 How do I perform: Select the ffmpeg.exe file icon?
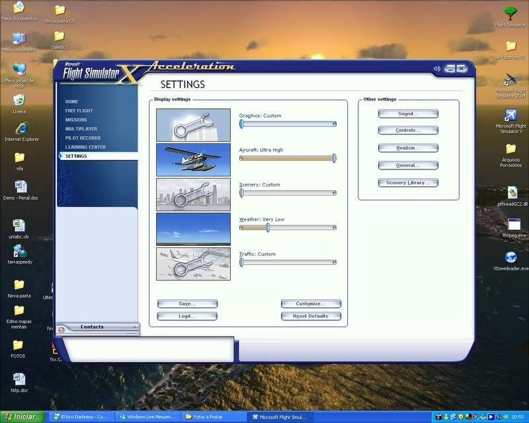pyautogui.click(x=514, y=225)
